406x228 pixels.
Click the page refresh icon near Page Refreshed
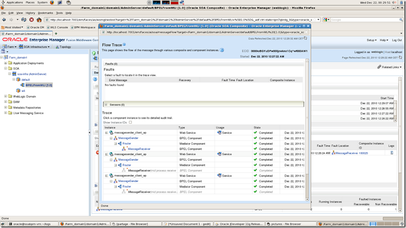click(x=400, y=58)
